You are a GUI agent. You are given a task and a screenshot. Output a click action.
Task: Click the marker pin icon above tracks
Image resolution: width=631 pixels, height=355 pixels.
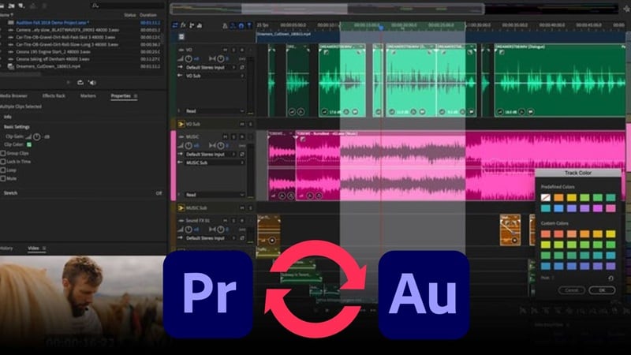pos(249,26)
